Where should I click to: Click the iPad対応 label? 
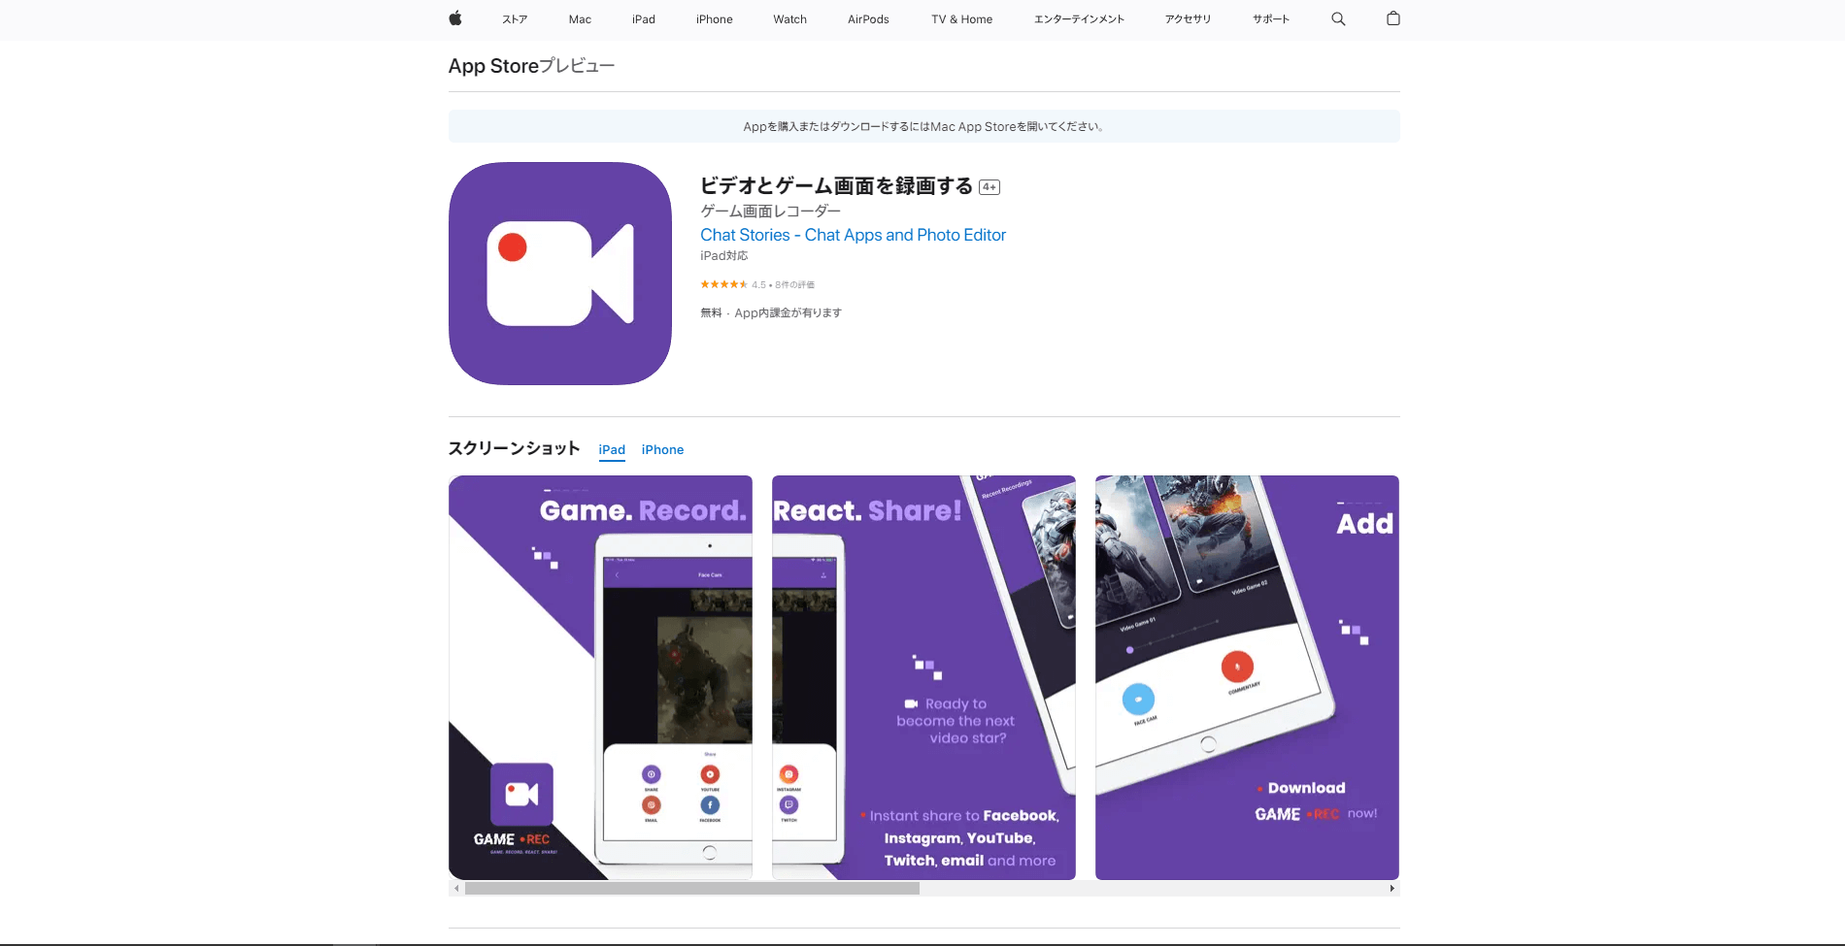pyautogui.click(x=724, y=256)
